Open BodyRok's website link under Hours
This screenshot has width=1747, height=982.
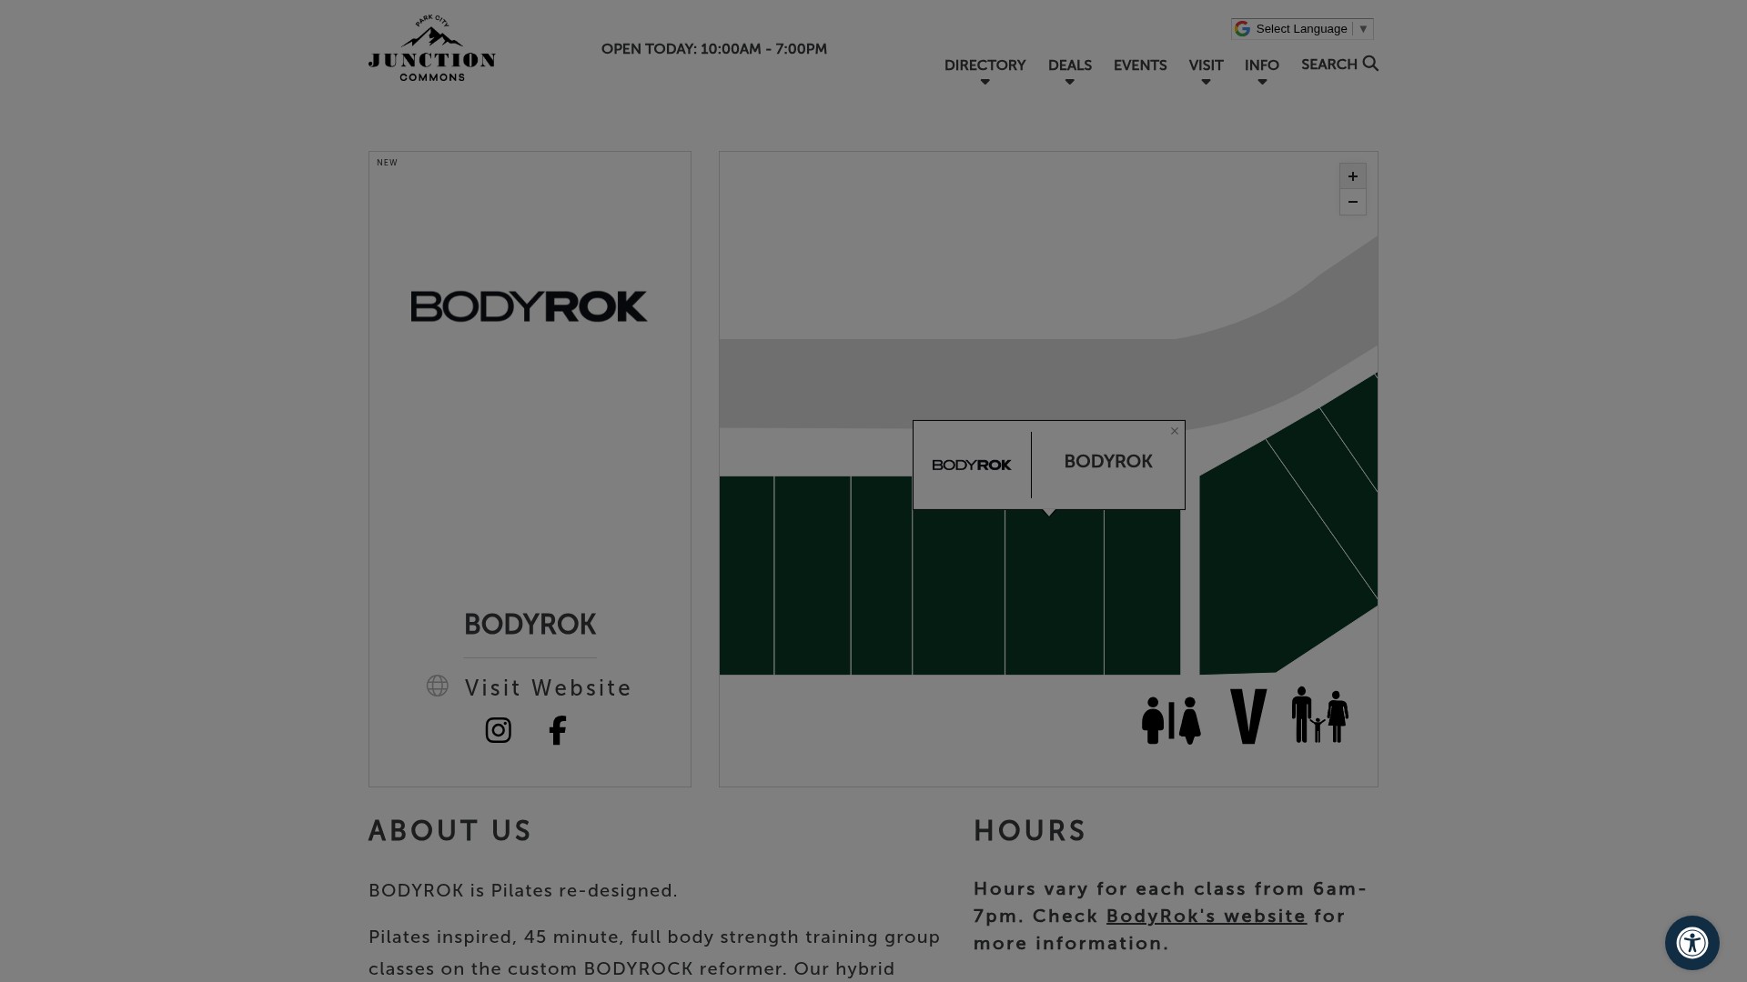tap(1206, 916)
